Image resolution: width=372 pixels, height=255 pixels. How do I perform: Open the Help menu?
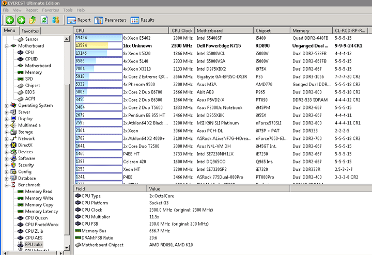[x=81, y=10]
